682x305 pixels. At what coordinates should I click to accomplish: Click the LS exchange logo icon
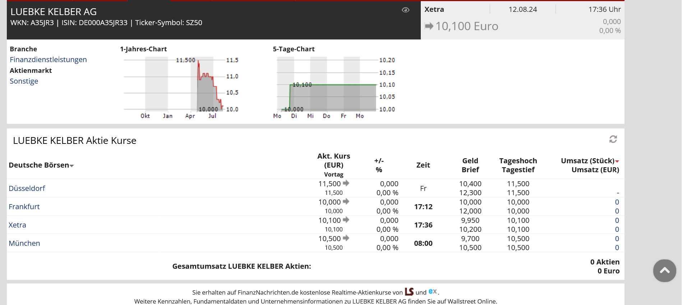pyautogui.click(x=409, y=292)
